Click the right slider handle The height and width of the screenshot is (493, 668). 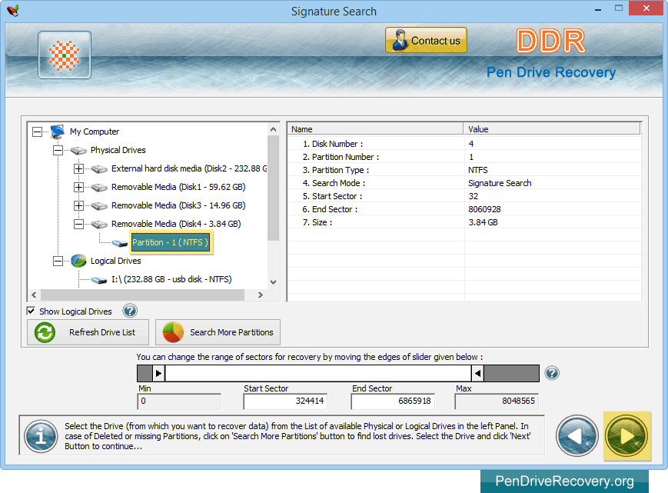coord(477,373)
